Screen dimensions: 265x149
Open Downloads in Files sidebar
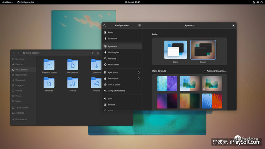[23, 80]
